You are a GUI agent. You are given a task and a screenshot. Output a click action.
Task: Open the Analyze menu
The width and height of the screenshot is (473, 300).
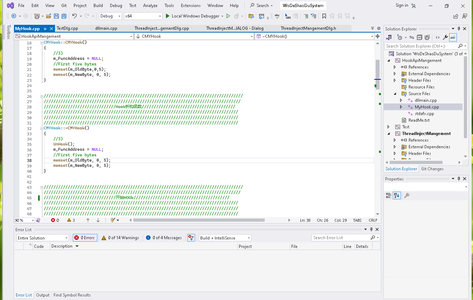[150, 6]
